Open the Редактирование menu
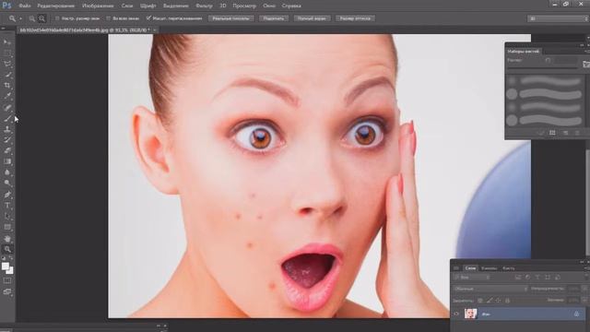The width and height of the screenshot is (590, 332). click(55, 6)
